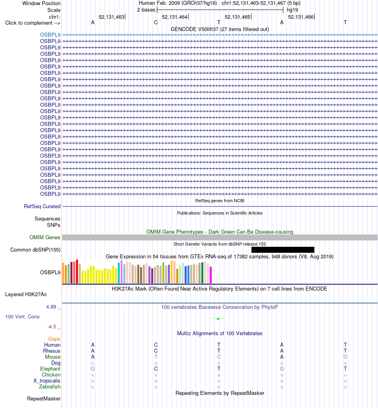Click position marker 52,131,464 on the ruler

coord(175,17)
